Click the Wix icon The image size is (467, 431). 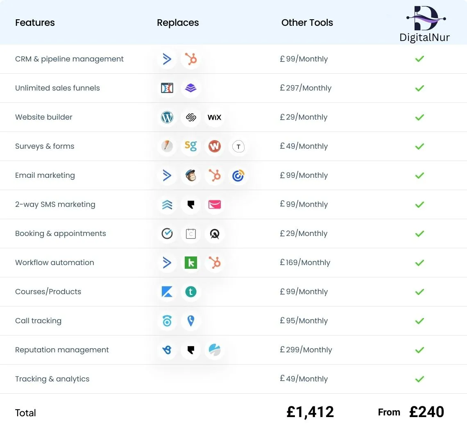[x=214, y=118]
